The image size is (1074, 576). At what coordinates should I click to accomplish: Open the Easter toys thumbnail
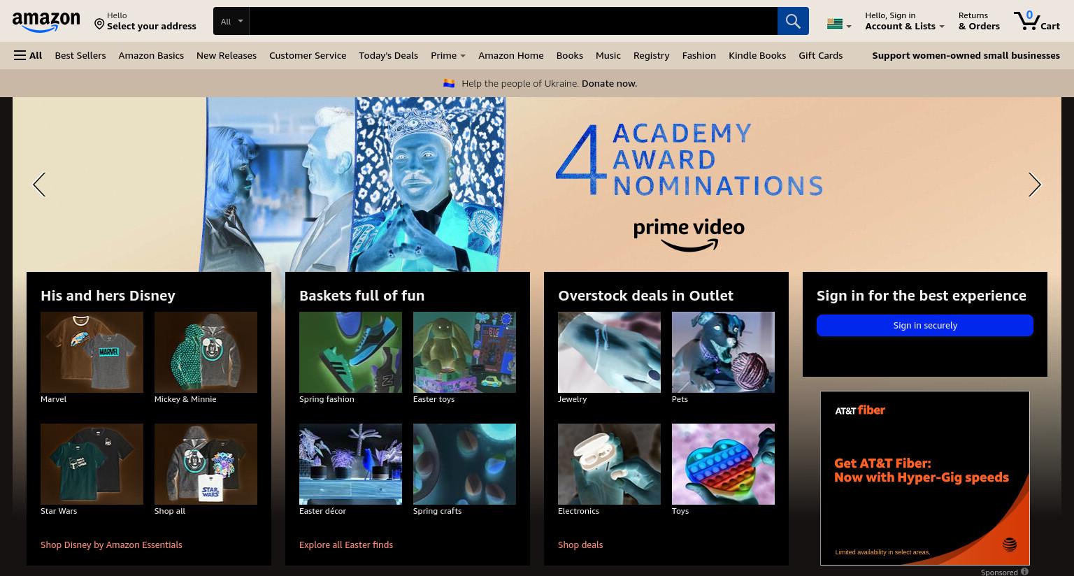[464, 352]
